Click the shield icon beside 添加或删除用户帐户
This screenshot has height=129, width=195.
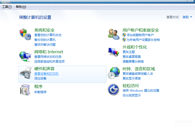coord(124,35)
